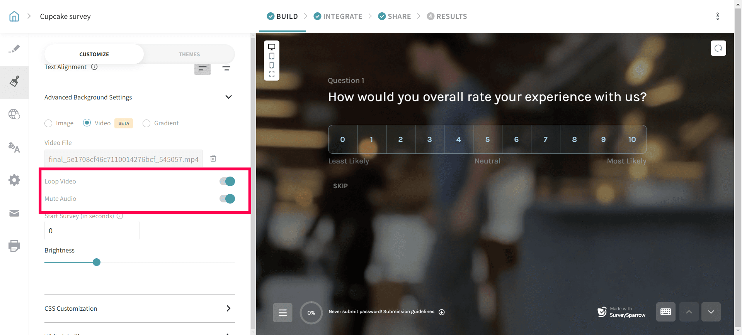Switch preview to fullscreen mode

272,74
